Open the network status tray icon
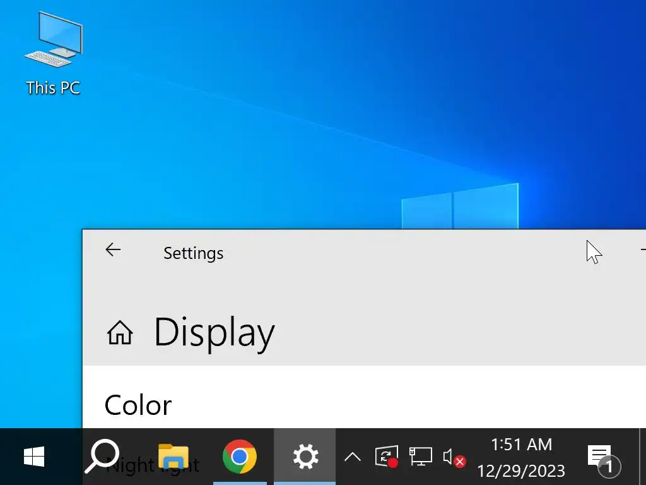646x485 pixels. coord(421,457)
